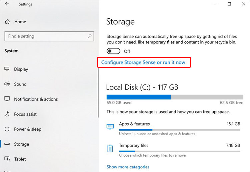Click the Notifications & actions icon
The width and height of the screenshot is (250, 172).
(x=7, y=99)
